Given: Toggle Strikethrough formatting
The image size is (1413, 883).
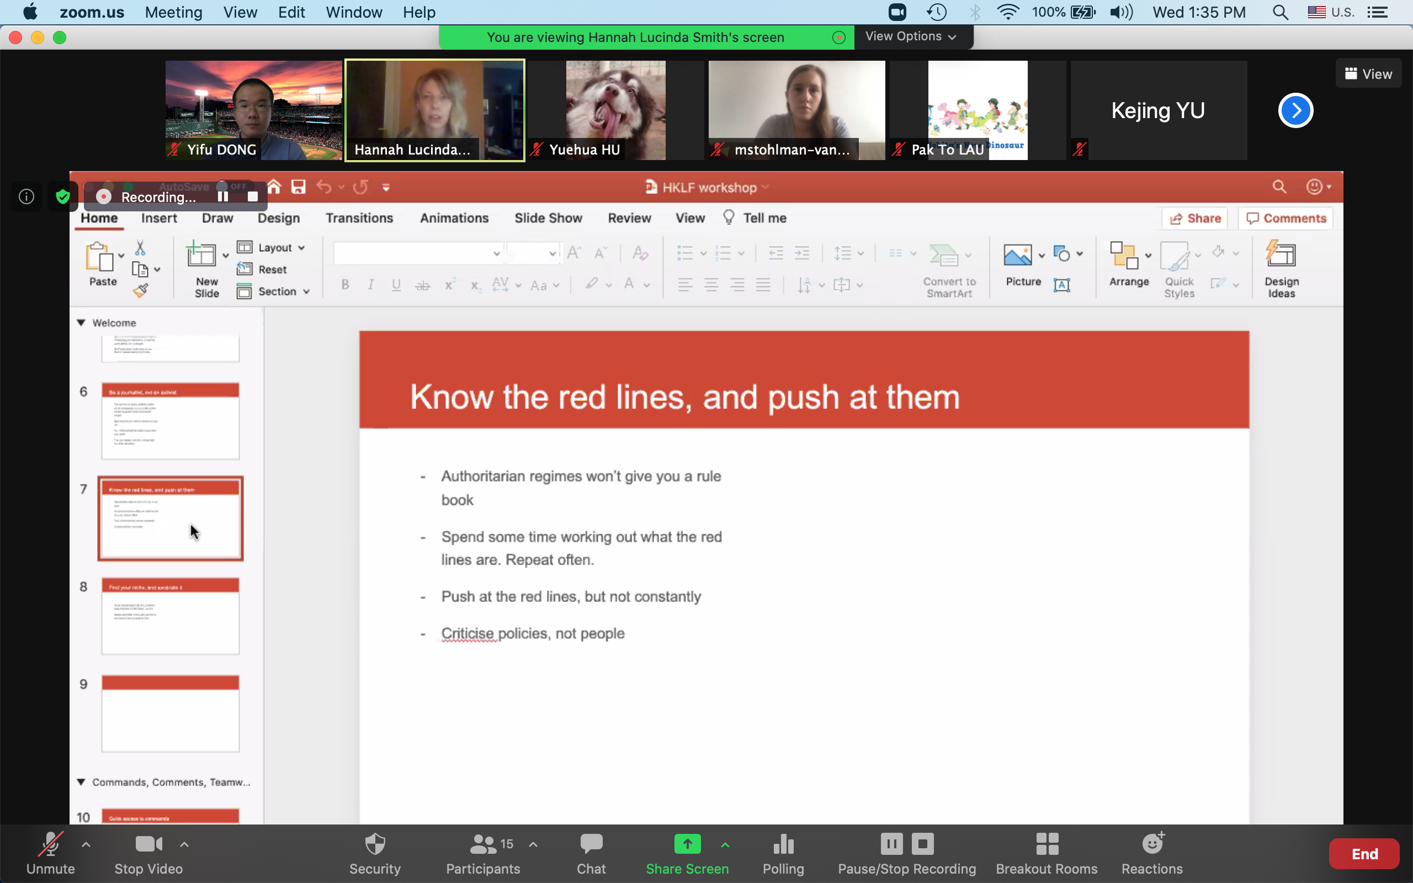Looking at the screenshot, I should (x=423, y=285).
